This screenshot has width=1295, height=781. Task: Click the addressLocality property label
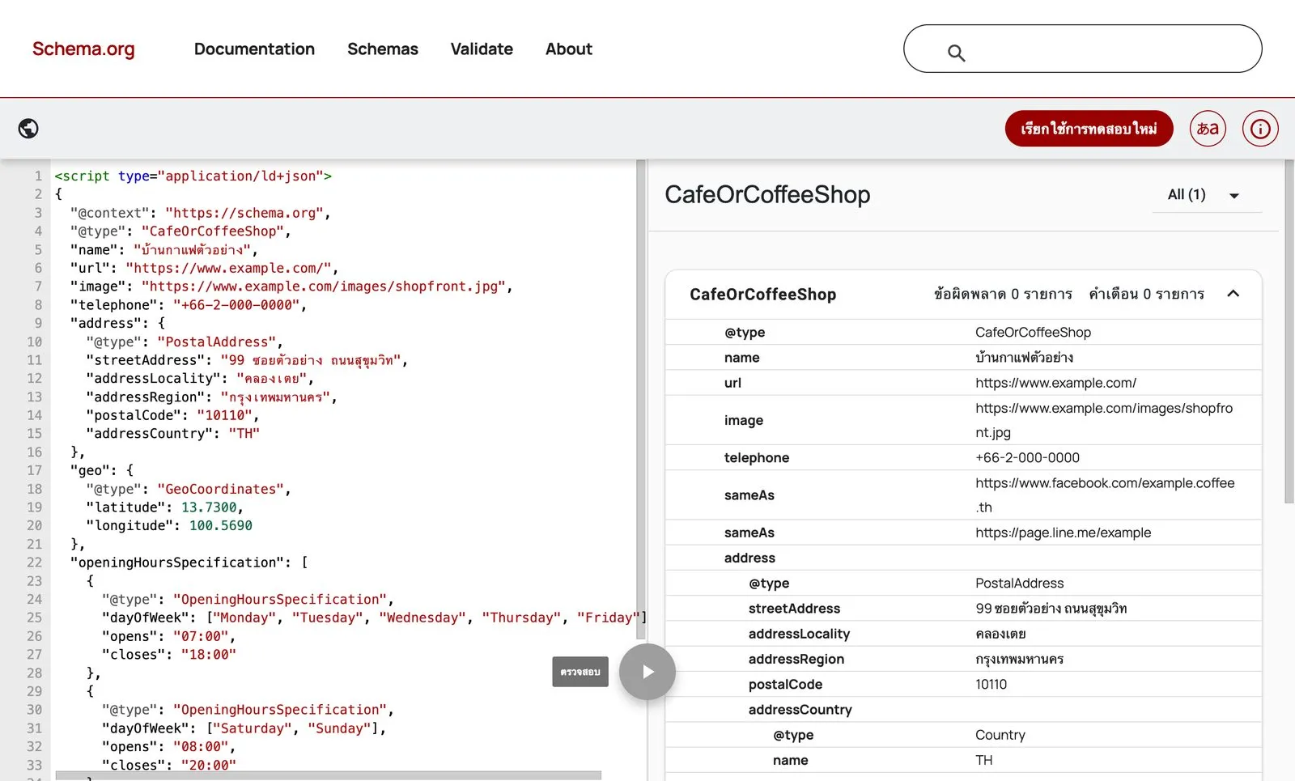pyautogui.click(x=799, y=634)
